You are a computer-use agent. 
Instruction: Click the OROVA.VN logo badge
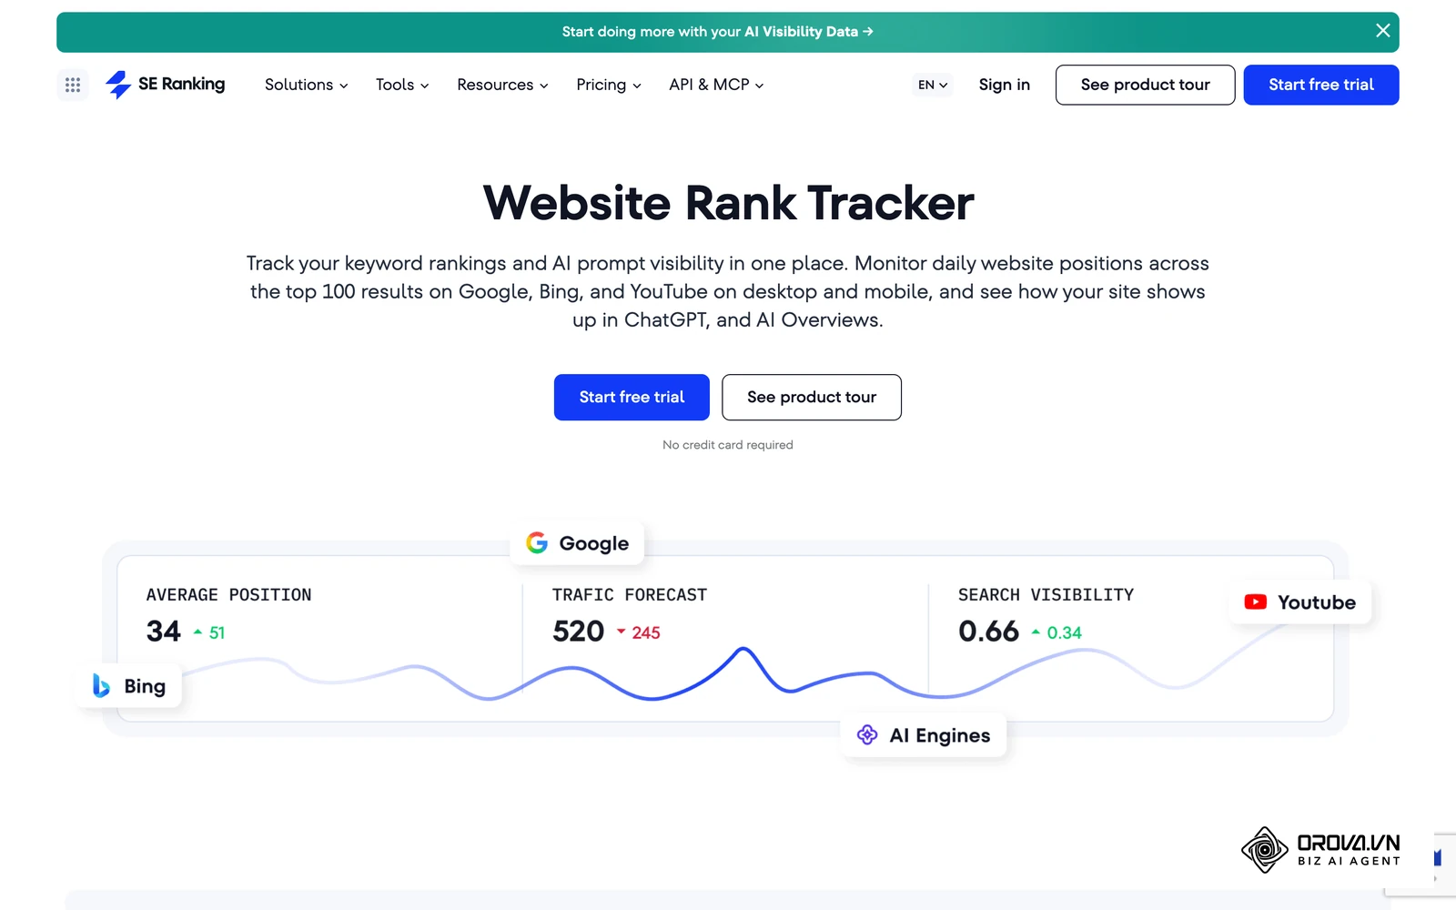click(x=1320, y=850)
